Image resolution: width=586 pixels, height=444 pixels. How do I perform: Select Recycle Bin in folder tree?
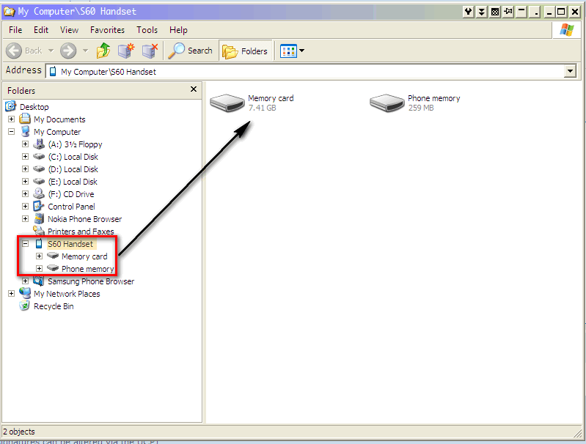[x=54, y=306]
